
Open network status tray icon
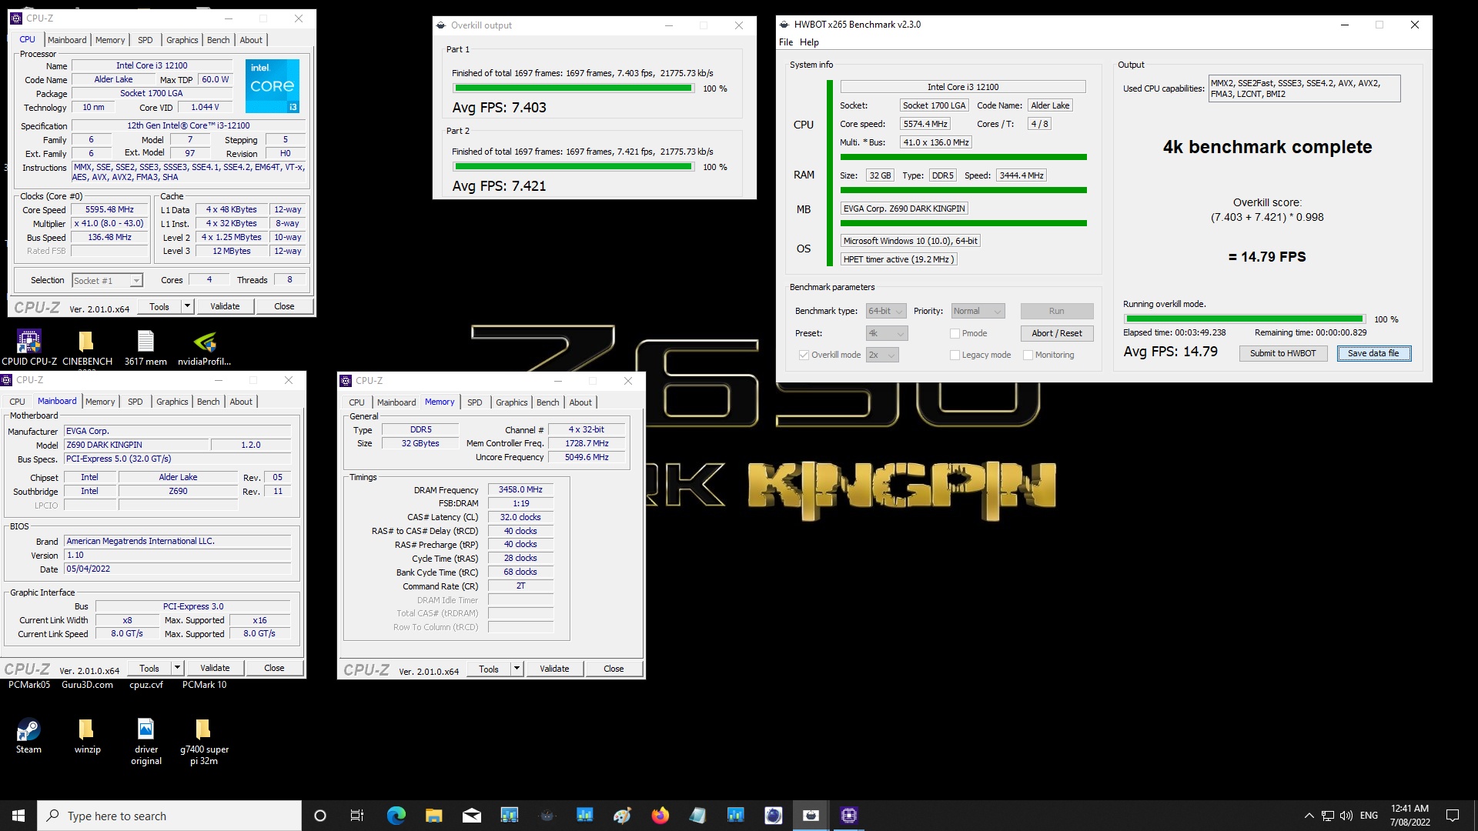(1327, 816)
